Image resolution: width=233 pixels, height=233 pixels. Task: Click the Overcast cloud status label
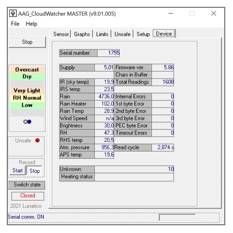[x=27, y=70]
